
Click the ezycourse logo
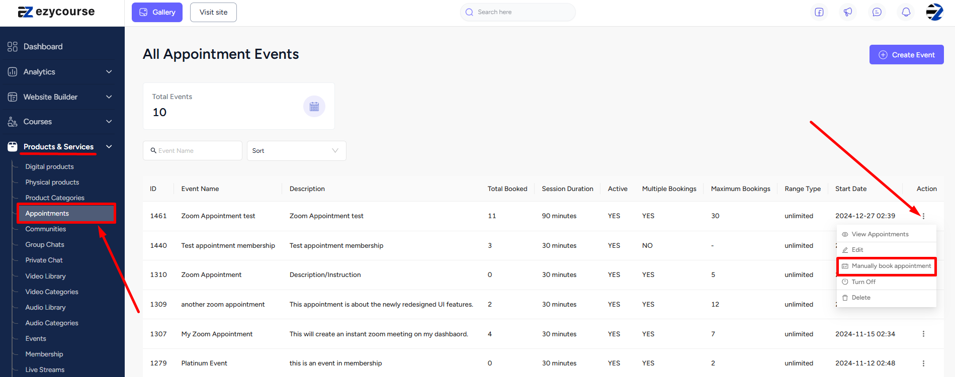pos(56,12)
